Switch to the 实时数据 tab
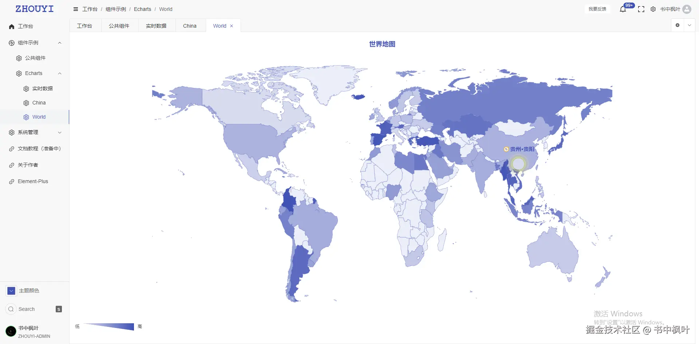This screenshot has width=699, height=344. point(156,26)
